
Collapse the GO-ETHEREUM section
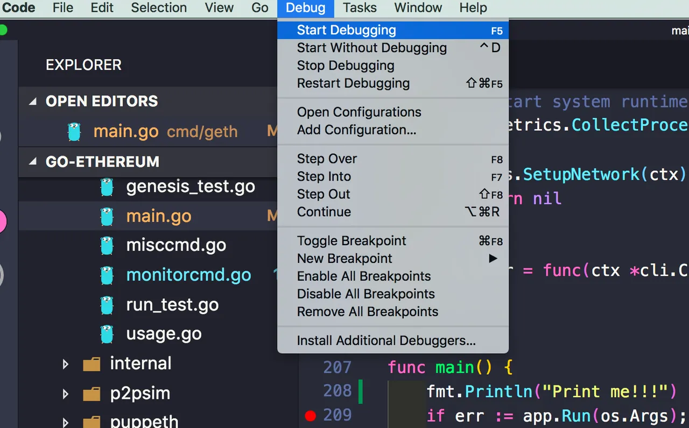33,161
